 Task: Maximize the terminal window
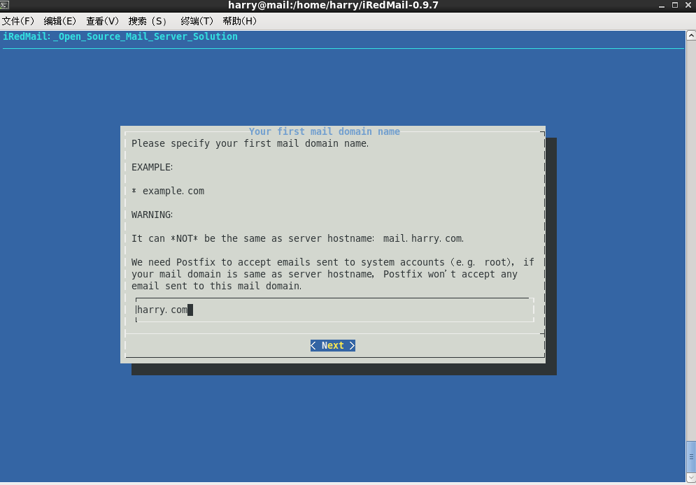(x=675, y=6)
